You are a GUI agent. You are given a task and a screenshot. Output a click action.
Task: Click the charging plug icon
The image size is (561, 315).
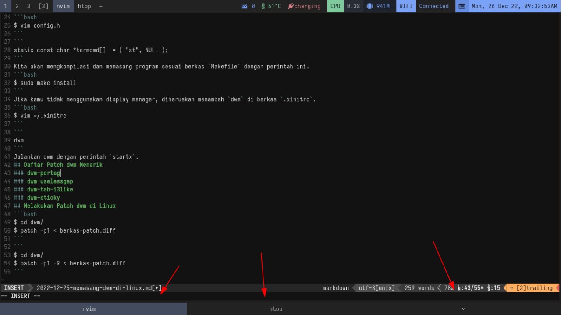point(291,6)
